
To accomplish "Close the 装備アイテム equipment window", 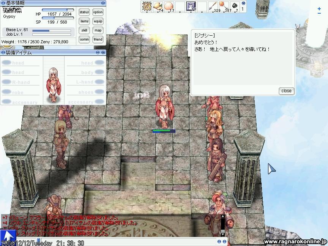I will [x=103, y=52].
